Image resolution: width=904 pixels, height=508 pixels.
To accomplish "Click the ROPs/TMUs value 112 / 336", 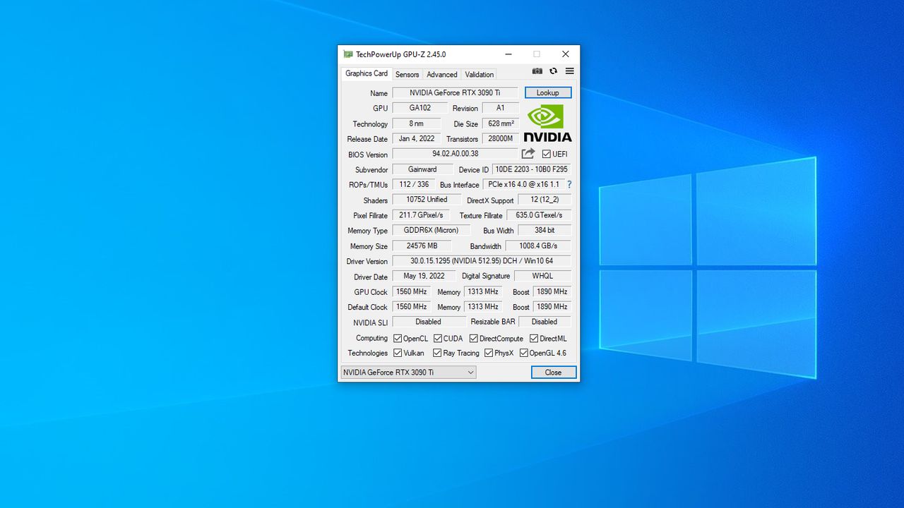I will [414, 184].
